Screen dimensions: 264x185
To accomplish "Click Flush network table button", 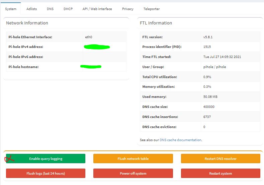I will pyautogui.click(x=133, y=159).
